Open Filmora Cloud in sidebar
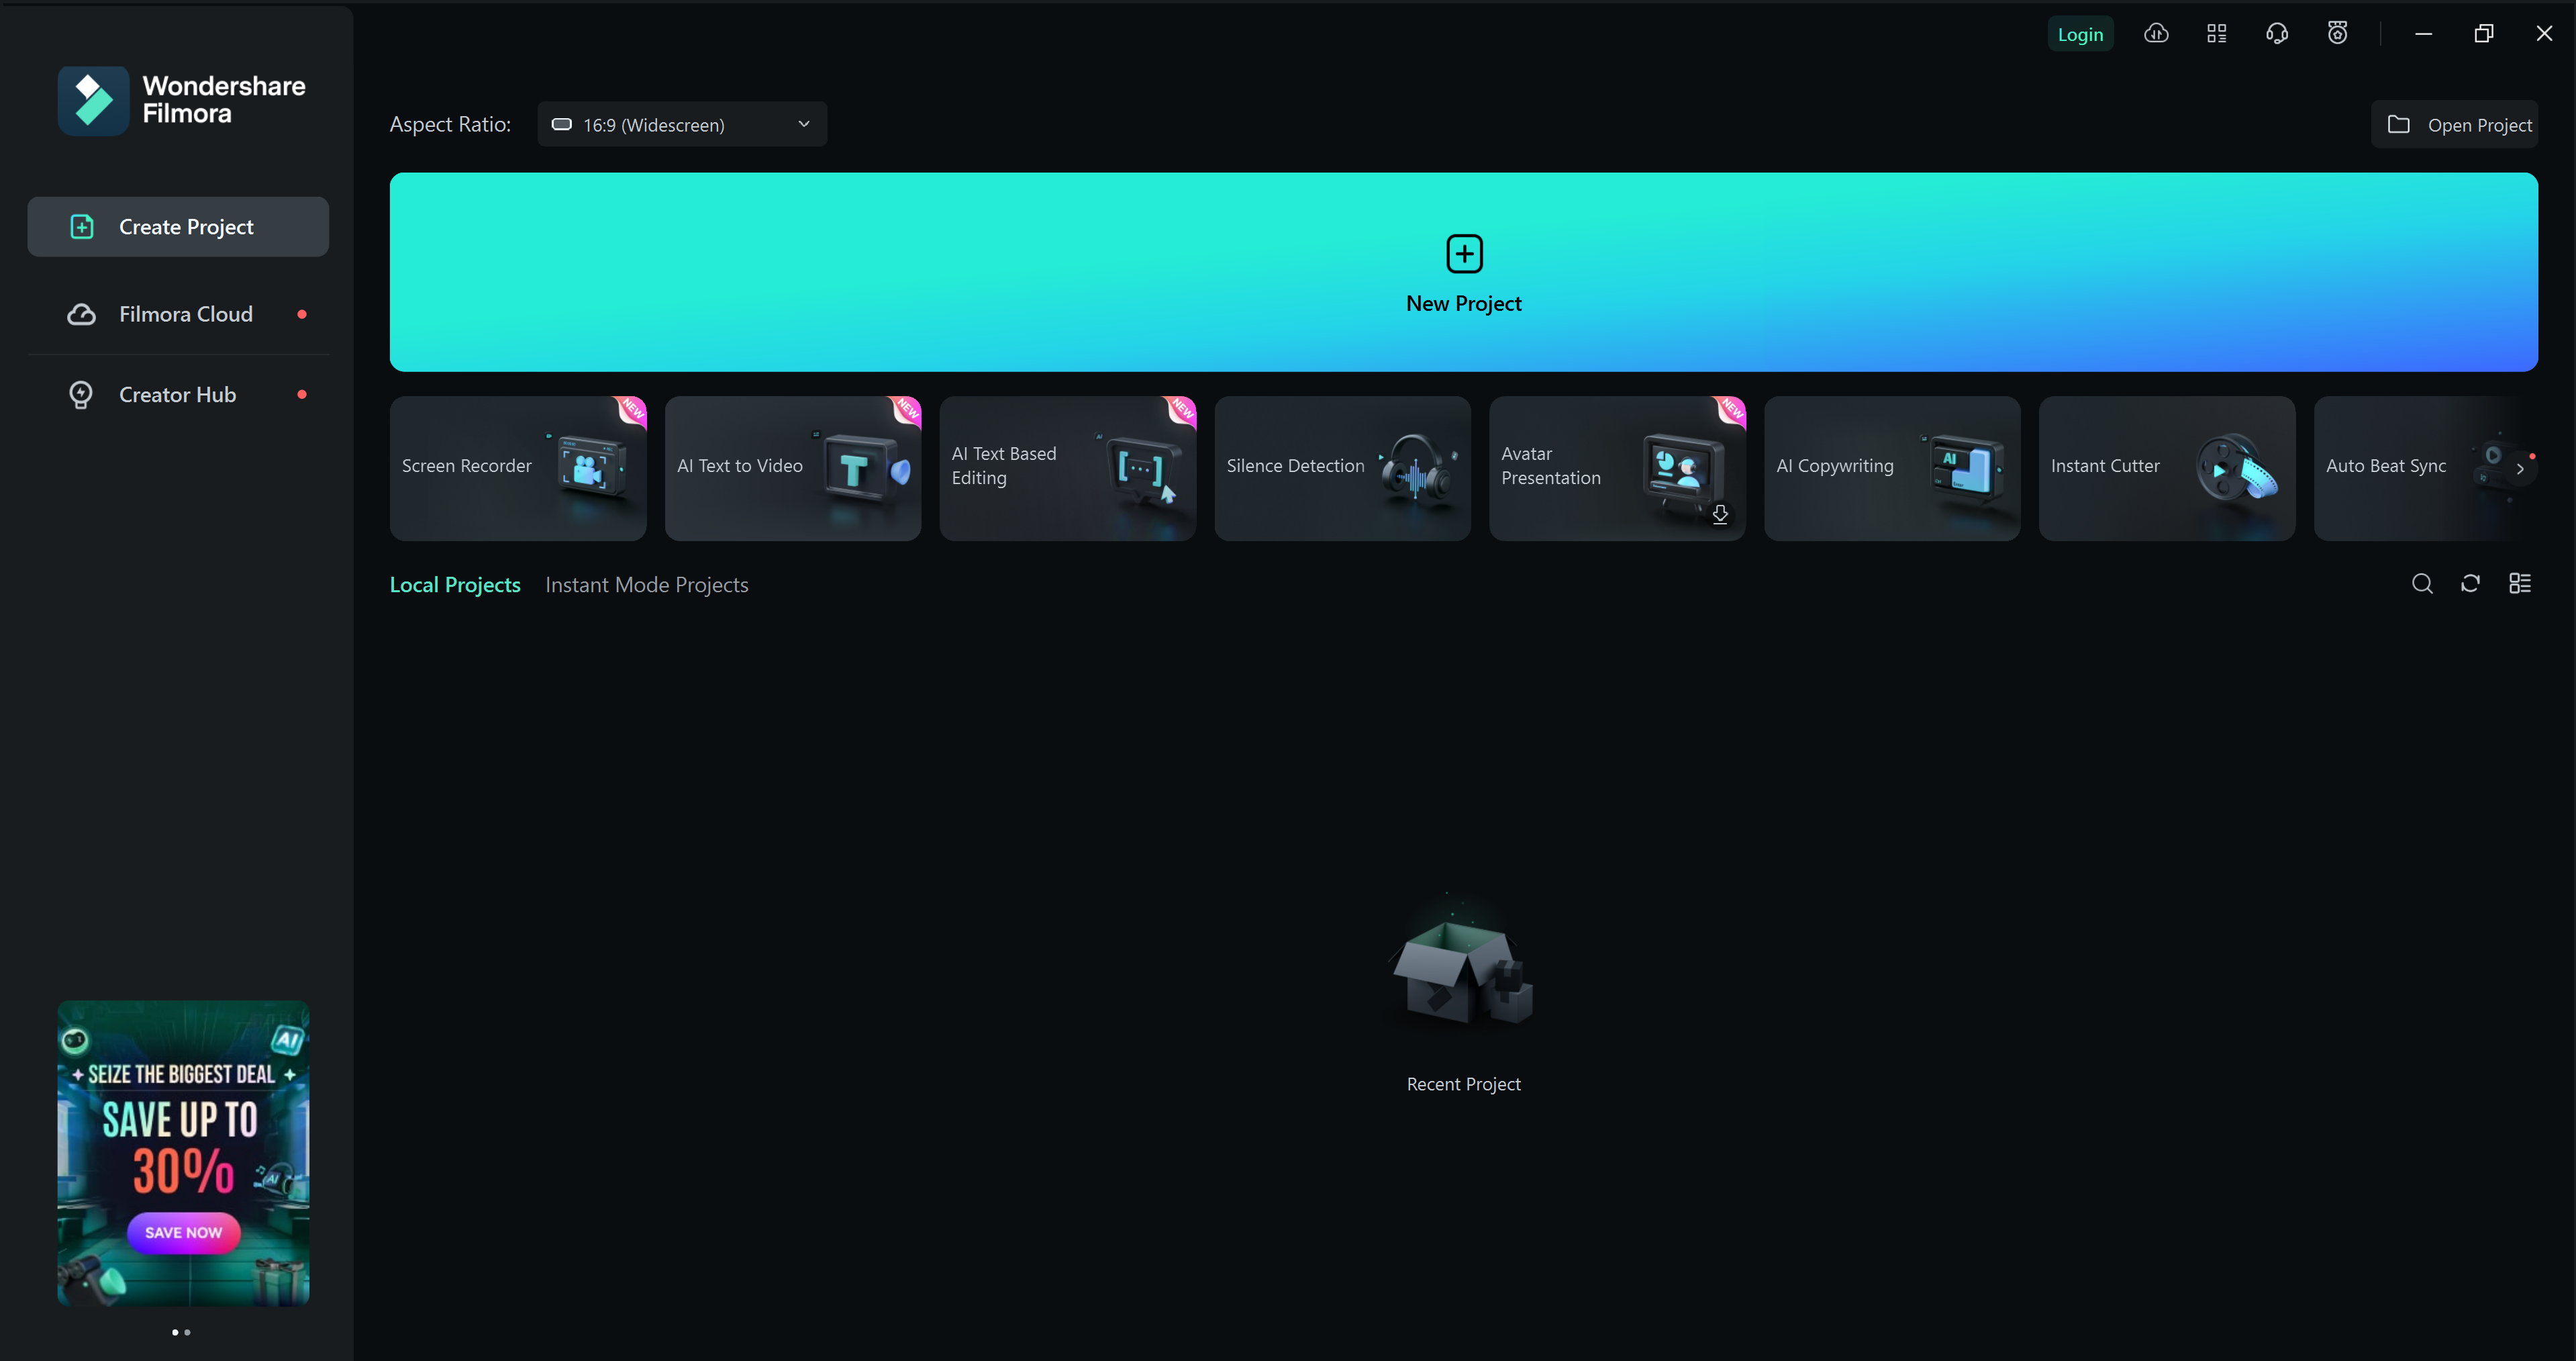Image resolution: width=2576 pixels, height=1361 pixels. point(185,314)
